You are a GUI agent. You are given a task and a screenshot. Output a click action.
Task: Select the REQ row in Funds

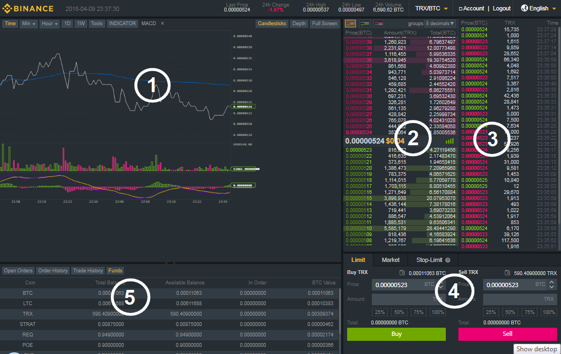171,335
